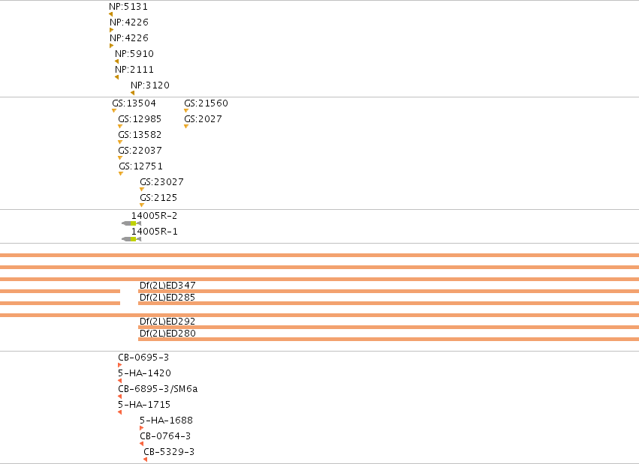Select the 14005R-1 text label
This screenshot has height=464, width=639.
coord(155,232)
